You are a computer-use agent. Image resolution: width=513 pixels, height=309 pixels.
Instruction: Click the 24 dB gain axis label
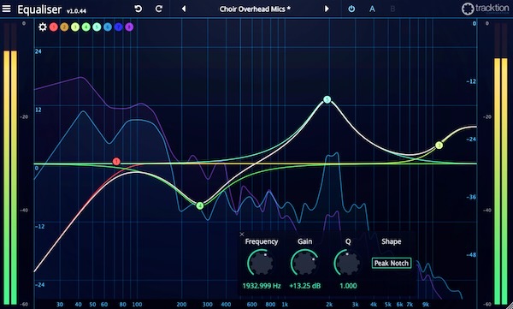(38, 51)
